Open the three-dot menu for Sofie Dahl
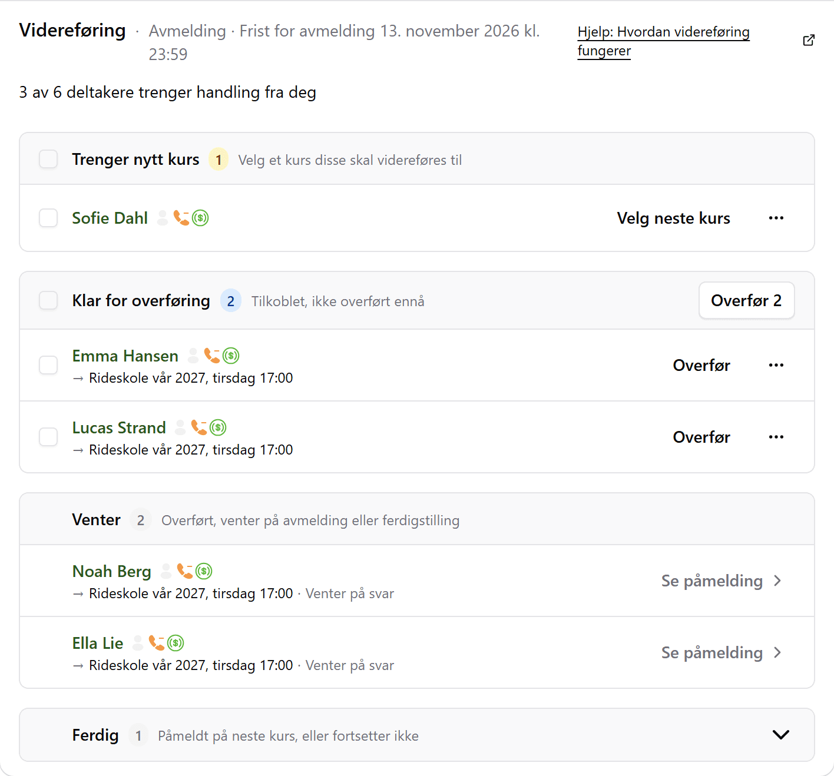The image size is (834, 776). (776, 218)
